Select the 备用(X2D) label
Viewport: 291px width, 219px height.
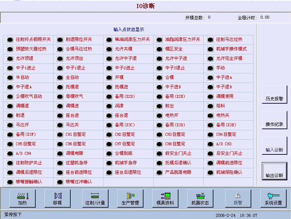point(125,96)
